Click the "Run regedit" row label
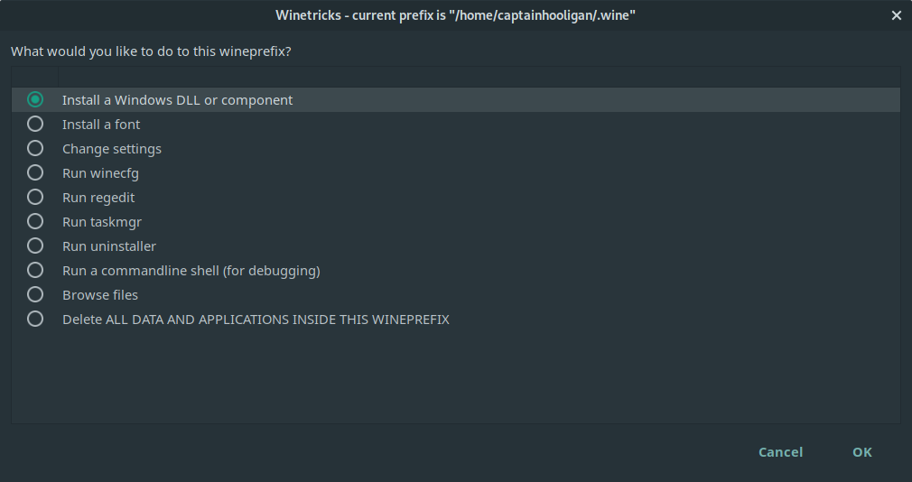This screenshot has width=912, height=482. pyautogui.click(x=98, y=198)
